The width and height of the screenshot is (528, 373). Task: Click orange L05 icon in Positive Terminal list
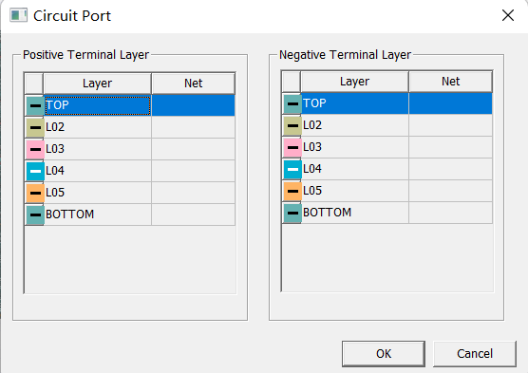pyautogui.click(x=35, y=194)
